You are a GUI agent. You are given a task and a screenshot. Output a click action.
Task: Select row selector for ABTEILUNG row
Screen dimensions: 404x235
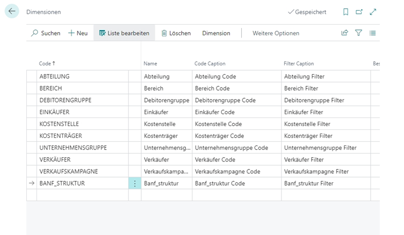coord(31,77)
